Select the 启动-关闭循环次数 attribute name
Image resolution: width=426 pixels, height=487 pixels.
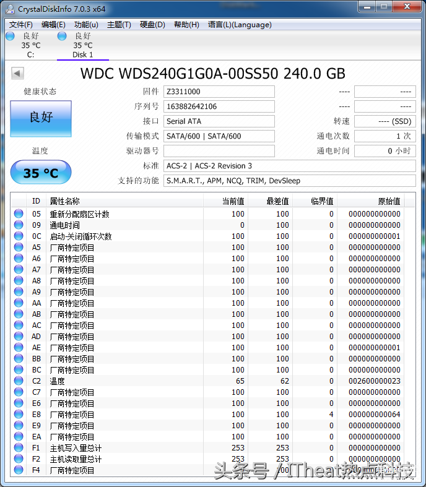[x=80, y=236]
